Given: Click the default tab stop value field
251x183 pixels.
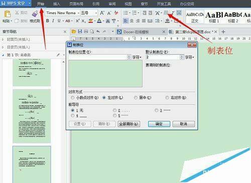Looking at the screenshot, I should (163, 57).
